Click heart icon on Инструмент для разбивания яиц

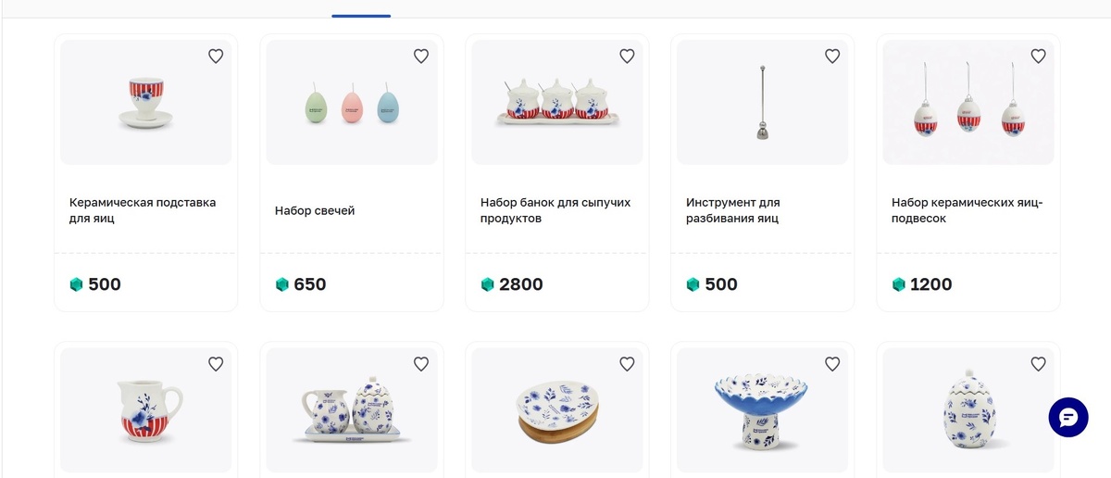click(832, 57)
